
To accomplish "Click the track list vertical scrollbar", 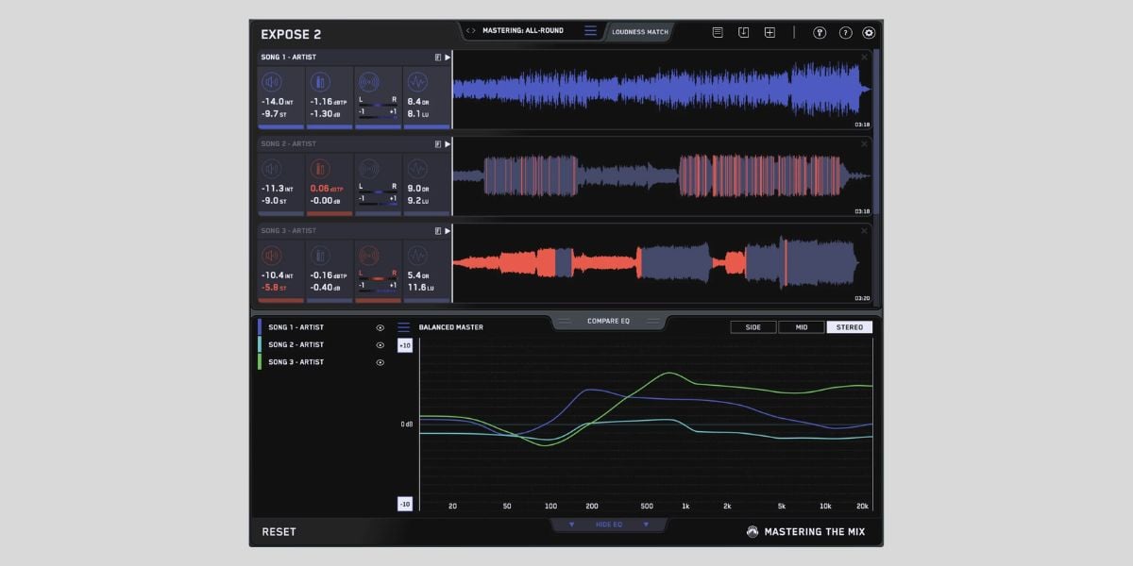I will (x=877, y=132).
